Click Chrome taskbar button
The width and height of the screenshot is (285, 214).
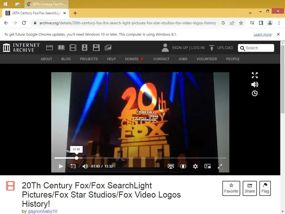46,4
